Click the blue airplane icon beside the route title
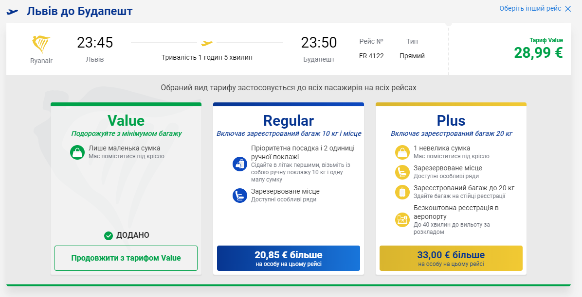This screenshot has height=297, width=582. click(x=12, y=12)
